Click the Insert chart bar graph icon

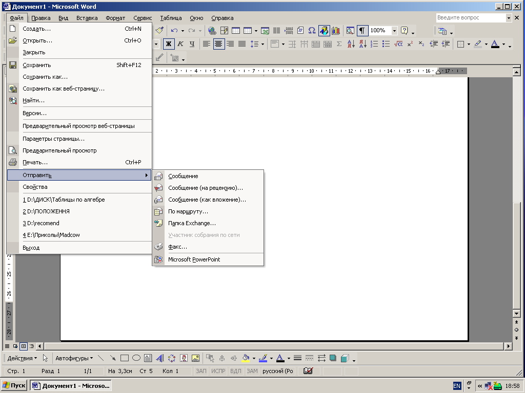tap(335, 31)
